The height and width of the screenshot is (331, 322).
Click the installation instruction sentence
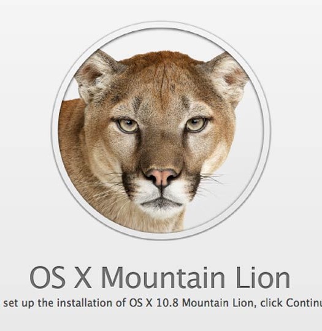(163, 303)
